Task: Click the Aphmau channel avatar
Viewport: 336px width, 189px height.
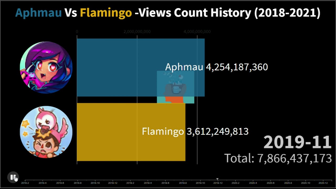Action: [46, 67]
